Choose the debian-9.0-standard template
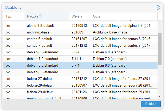Screen dimensions: 165x111 [x=42, y=72]
